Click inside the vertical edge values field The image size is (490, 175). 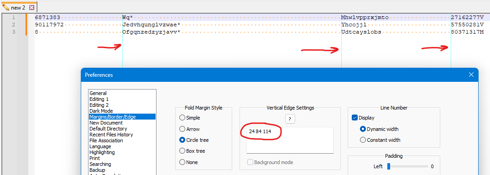(290, 140)
